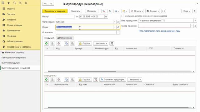This screenshot has width=200, height=112.
Task: Click the delete row icon in Ингредиенты toolbar
Action: tap(58, 80)
